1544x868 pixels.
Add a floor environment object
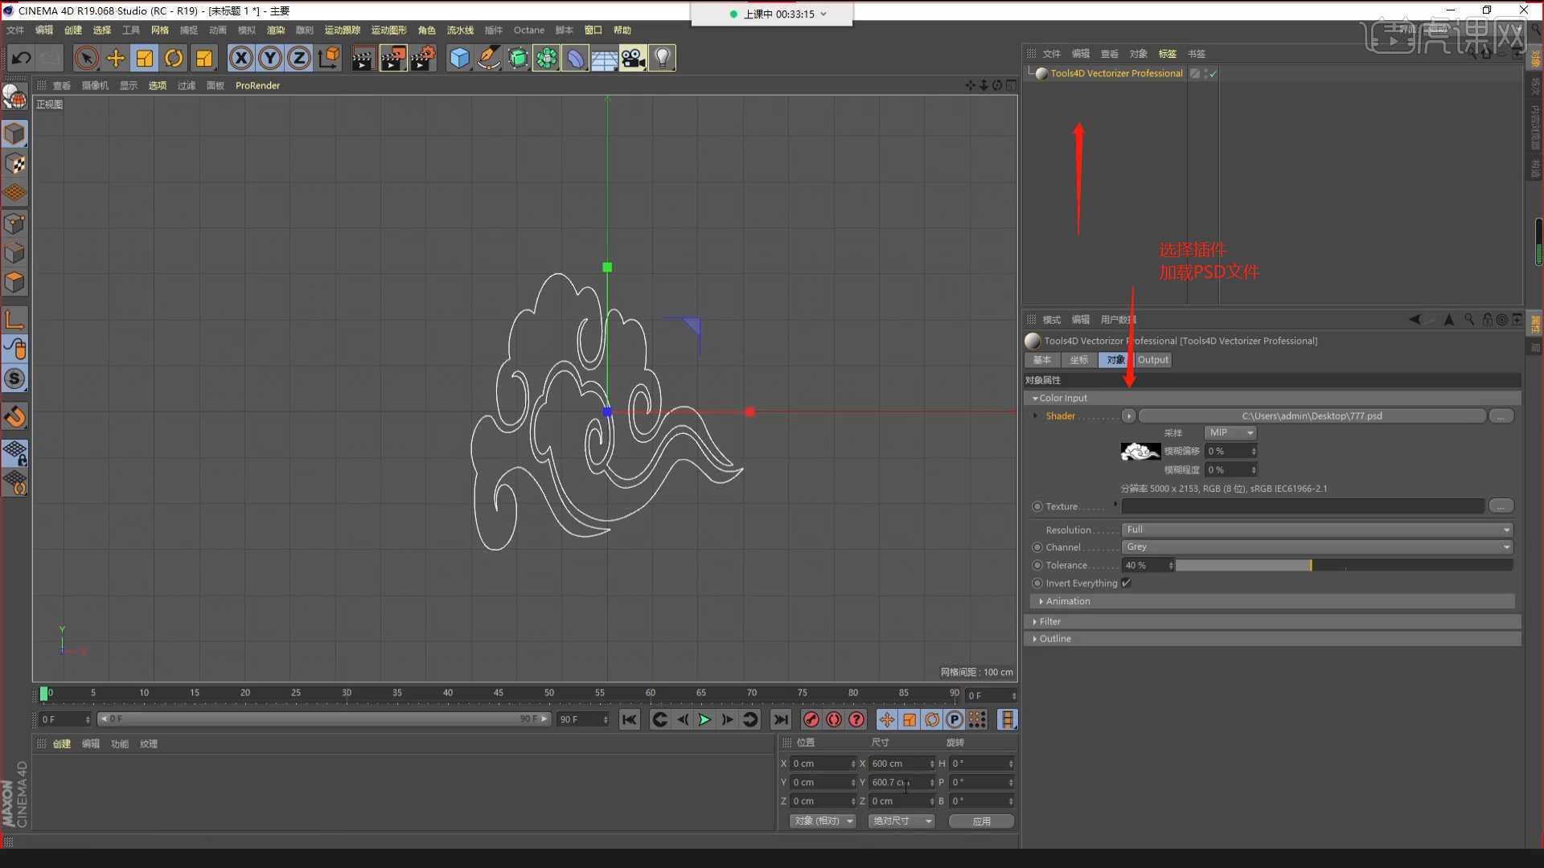(x=605, y=58)
